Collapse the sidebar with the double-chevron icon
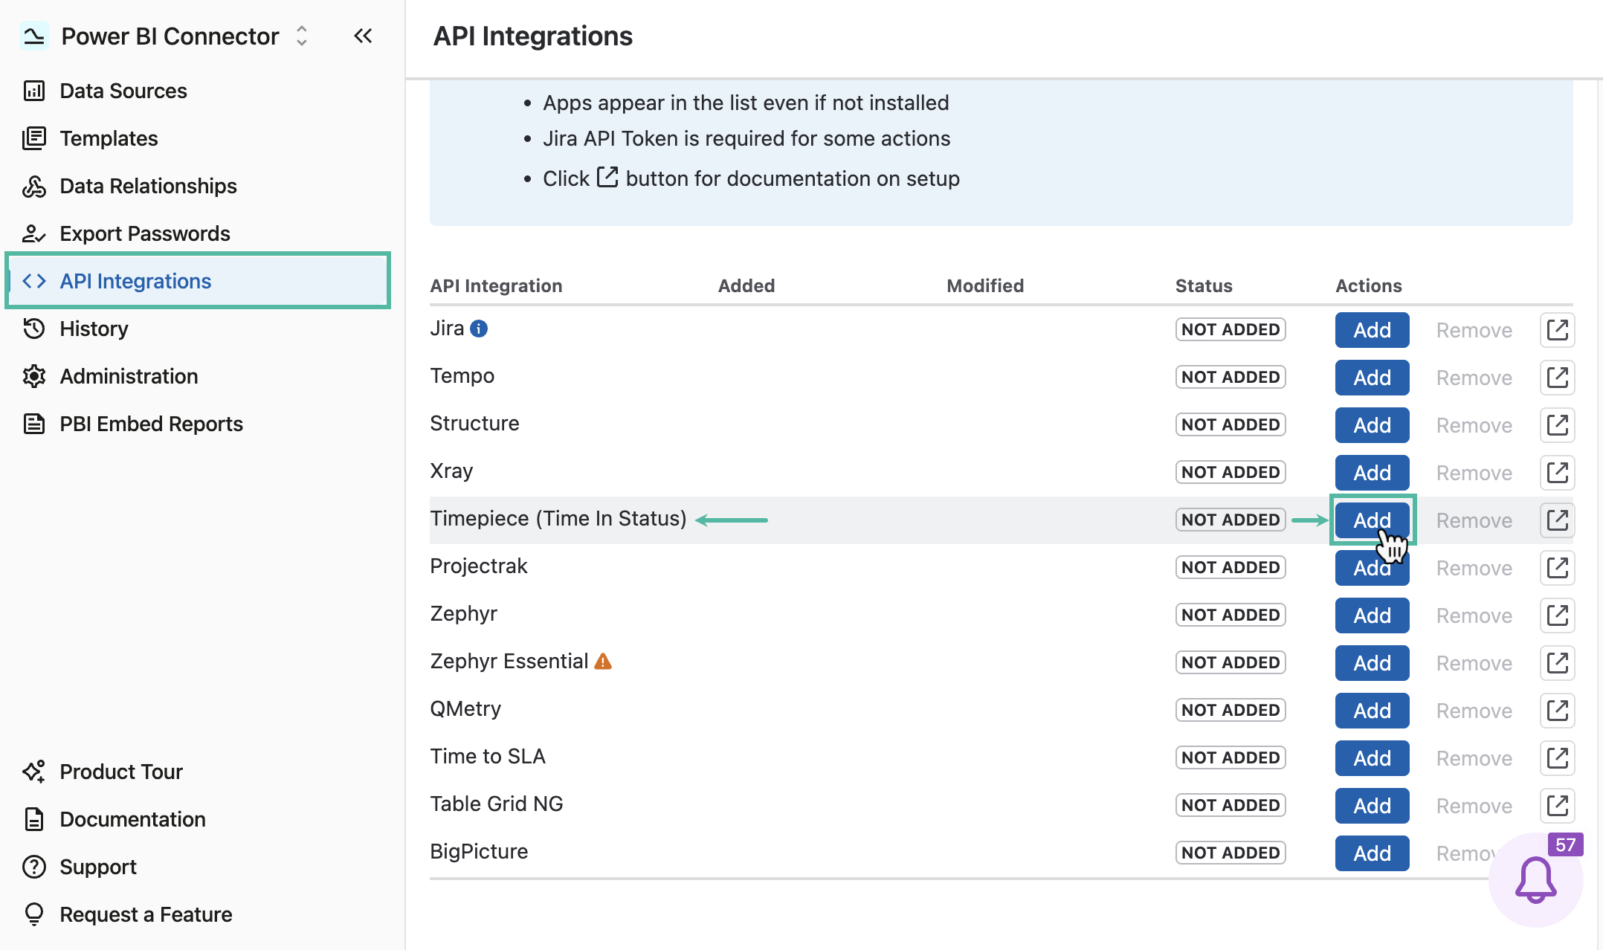 363,36
